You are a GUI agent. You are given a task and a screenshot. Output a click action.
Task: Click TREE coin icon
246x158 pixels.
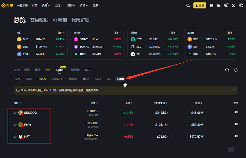pyautogui.click(x=76, y=54)
